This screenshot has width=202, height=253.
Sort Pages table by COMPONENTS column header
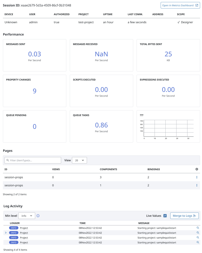point(108,169)
